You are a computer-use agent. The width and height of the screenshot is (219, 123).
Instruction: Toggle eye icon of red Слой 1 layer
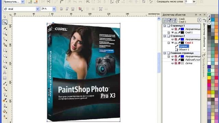point(172,43)
